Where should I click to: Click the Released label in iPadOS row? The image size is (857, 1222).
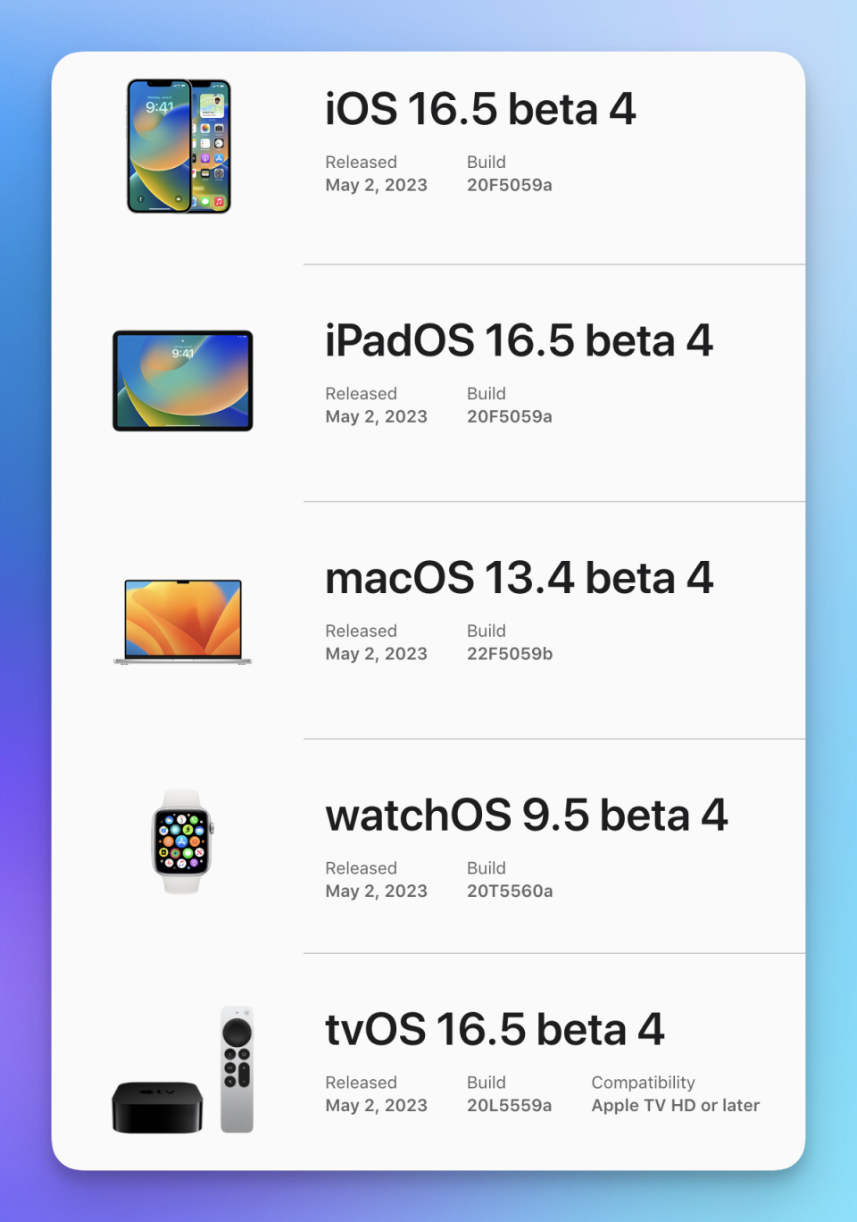(361, 393)
